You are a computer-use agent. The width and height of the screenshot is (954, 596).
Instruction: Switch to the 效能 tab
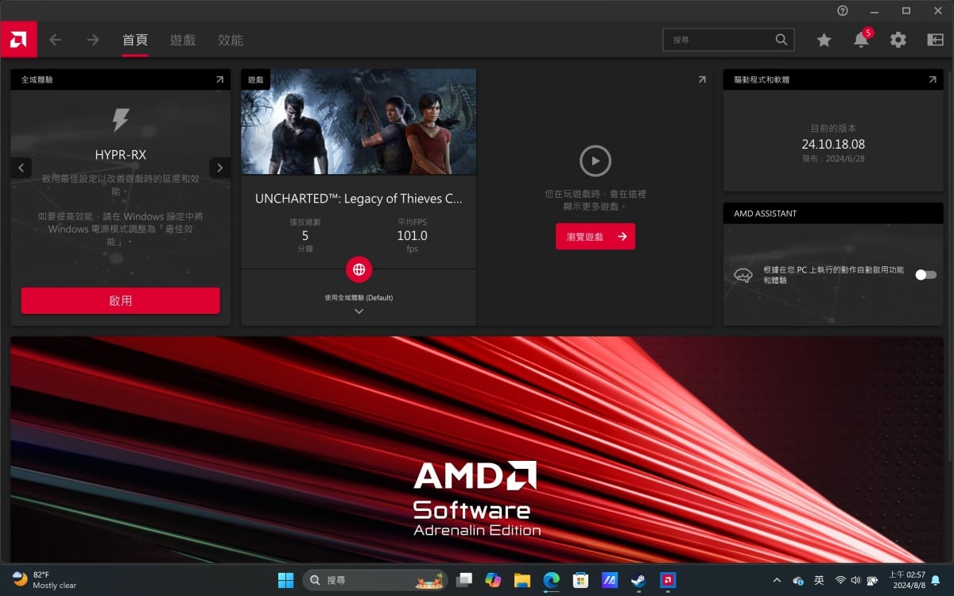coord(231,40)
